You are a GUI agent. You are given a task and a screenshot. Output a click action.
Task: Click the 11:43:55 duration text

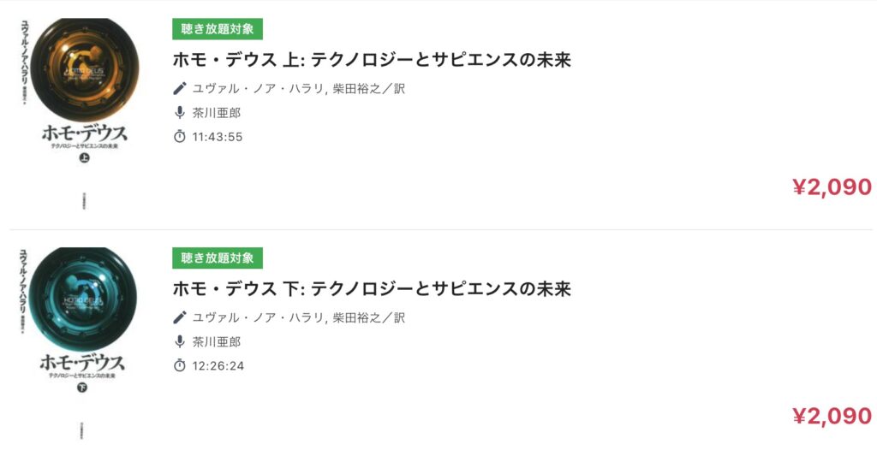point(218,137)
